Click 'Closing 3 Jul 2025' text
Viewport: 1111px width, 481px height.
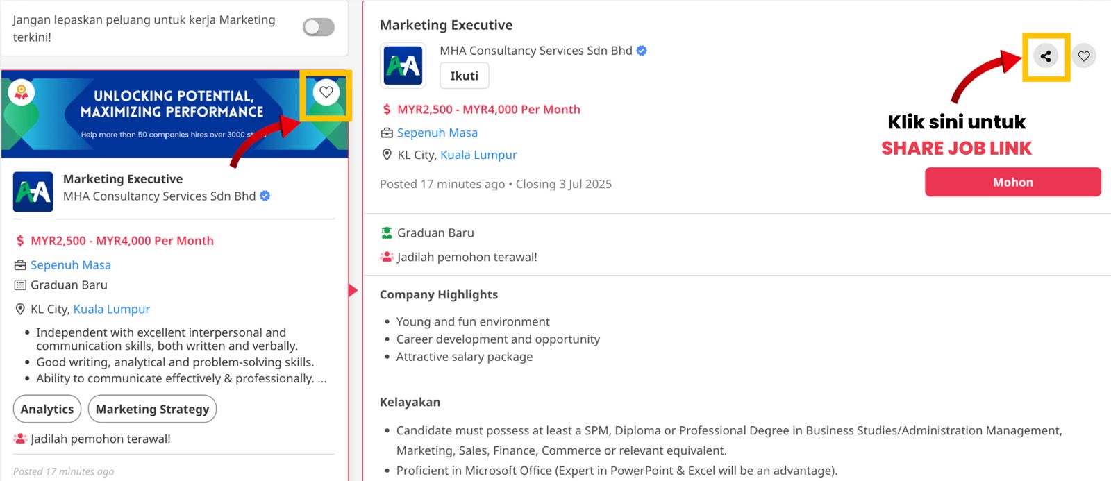click(x=564, y=184)
